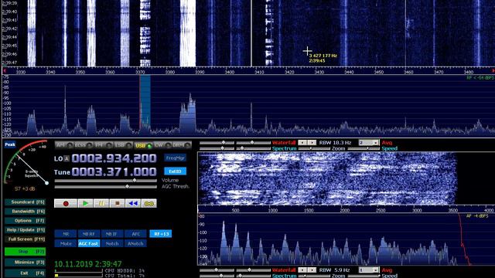This screenshot has height=278, width=495.
Task: Decrease AF RBW with left arrow at 5.9 Hz
Action: tap(302, 270)
